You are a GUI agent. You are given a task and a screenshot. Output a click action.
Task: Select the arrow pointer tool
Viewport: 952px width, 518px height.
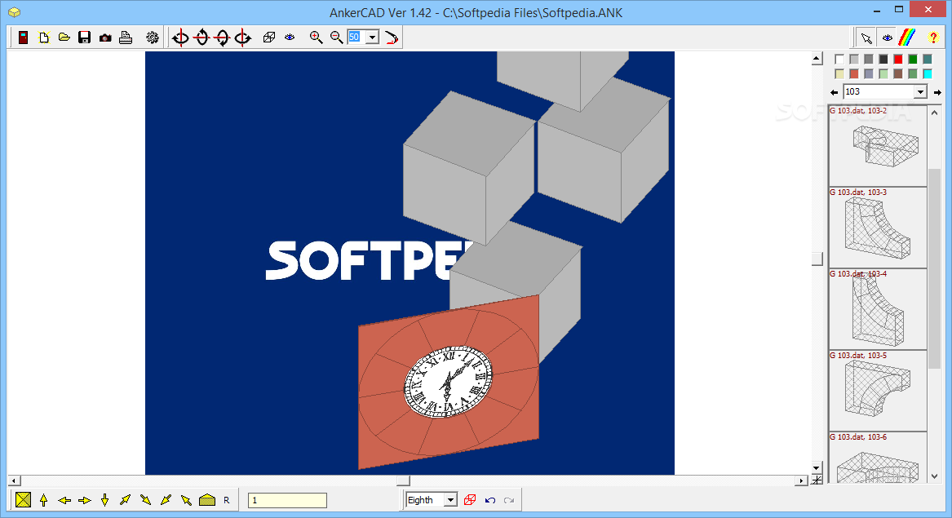pos(866,38)
